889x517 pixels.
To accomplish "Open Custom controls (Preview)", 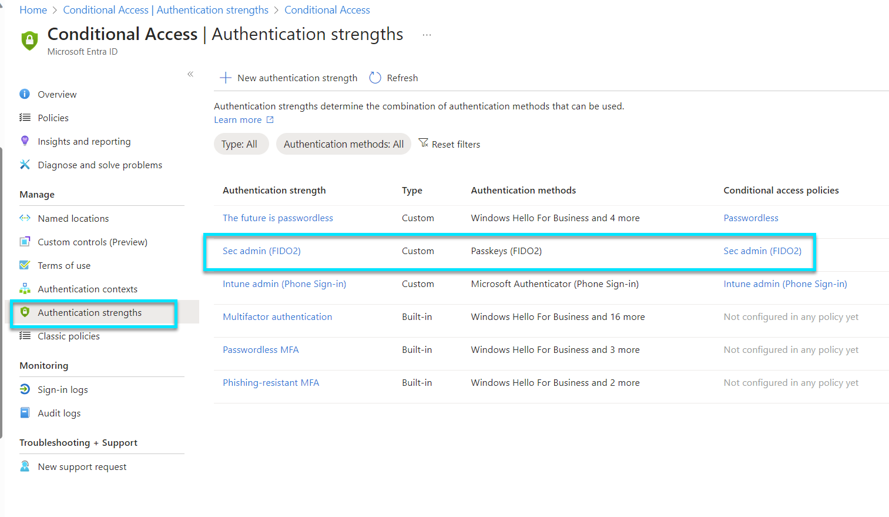I will coord(93,242).
